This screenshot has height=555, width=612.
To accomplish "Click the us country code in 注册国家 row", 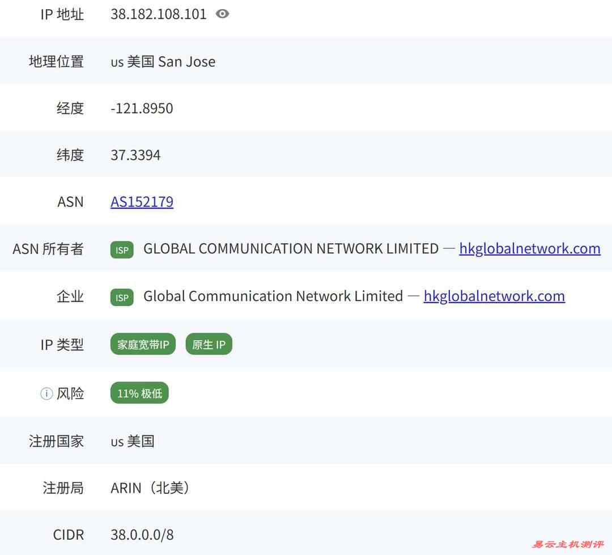I will [117, 440].
